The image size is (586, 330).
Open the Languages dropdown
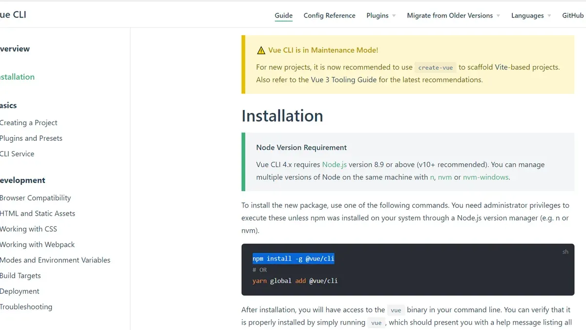[x=531, y=16]
